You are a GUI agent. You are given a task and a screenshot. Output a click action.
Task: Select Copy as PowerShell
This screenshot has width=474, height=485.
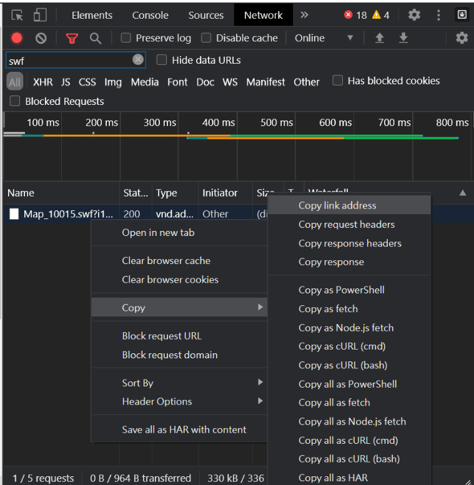pyautogui.click(x=349, y=290)
